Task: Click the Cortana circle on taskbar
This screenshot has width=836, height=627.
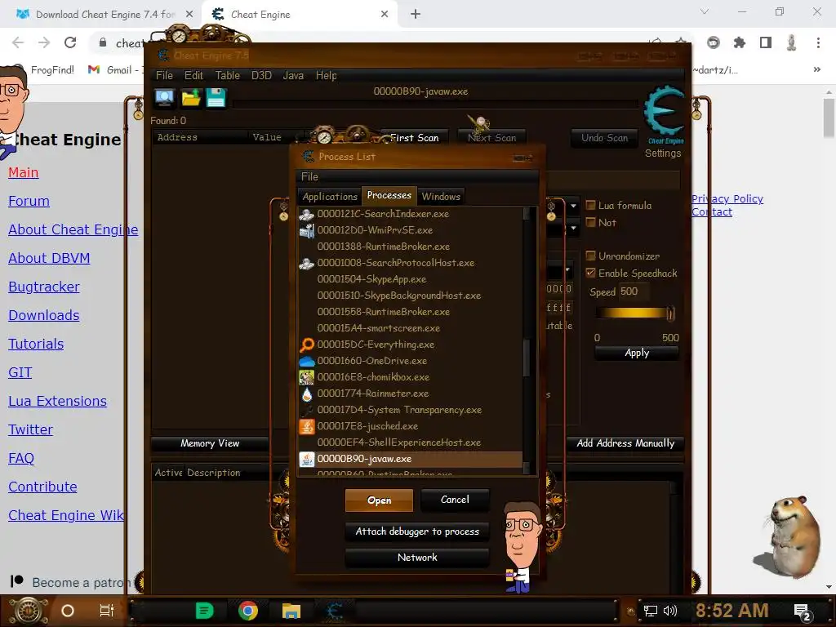Action: coord(68,611)
